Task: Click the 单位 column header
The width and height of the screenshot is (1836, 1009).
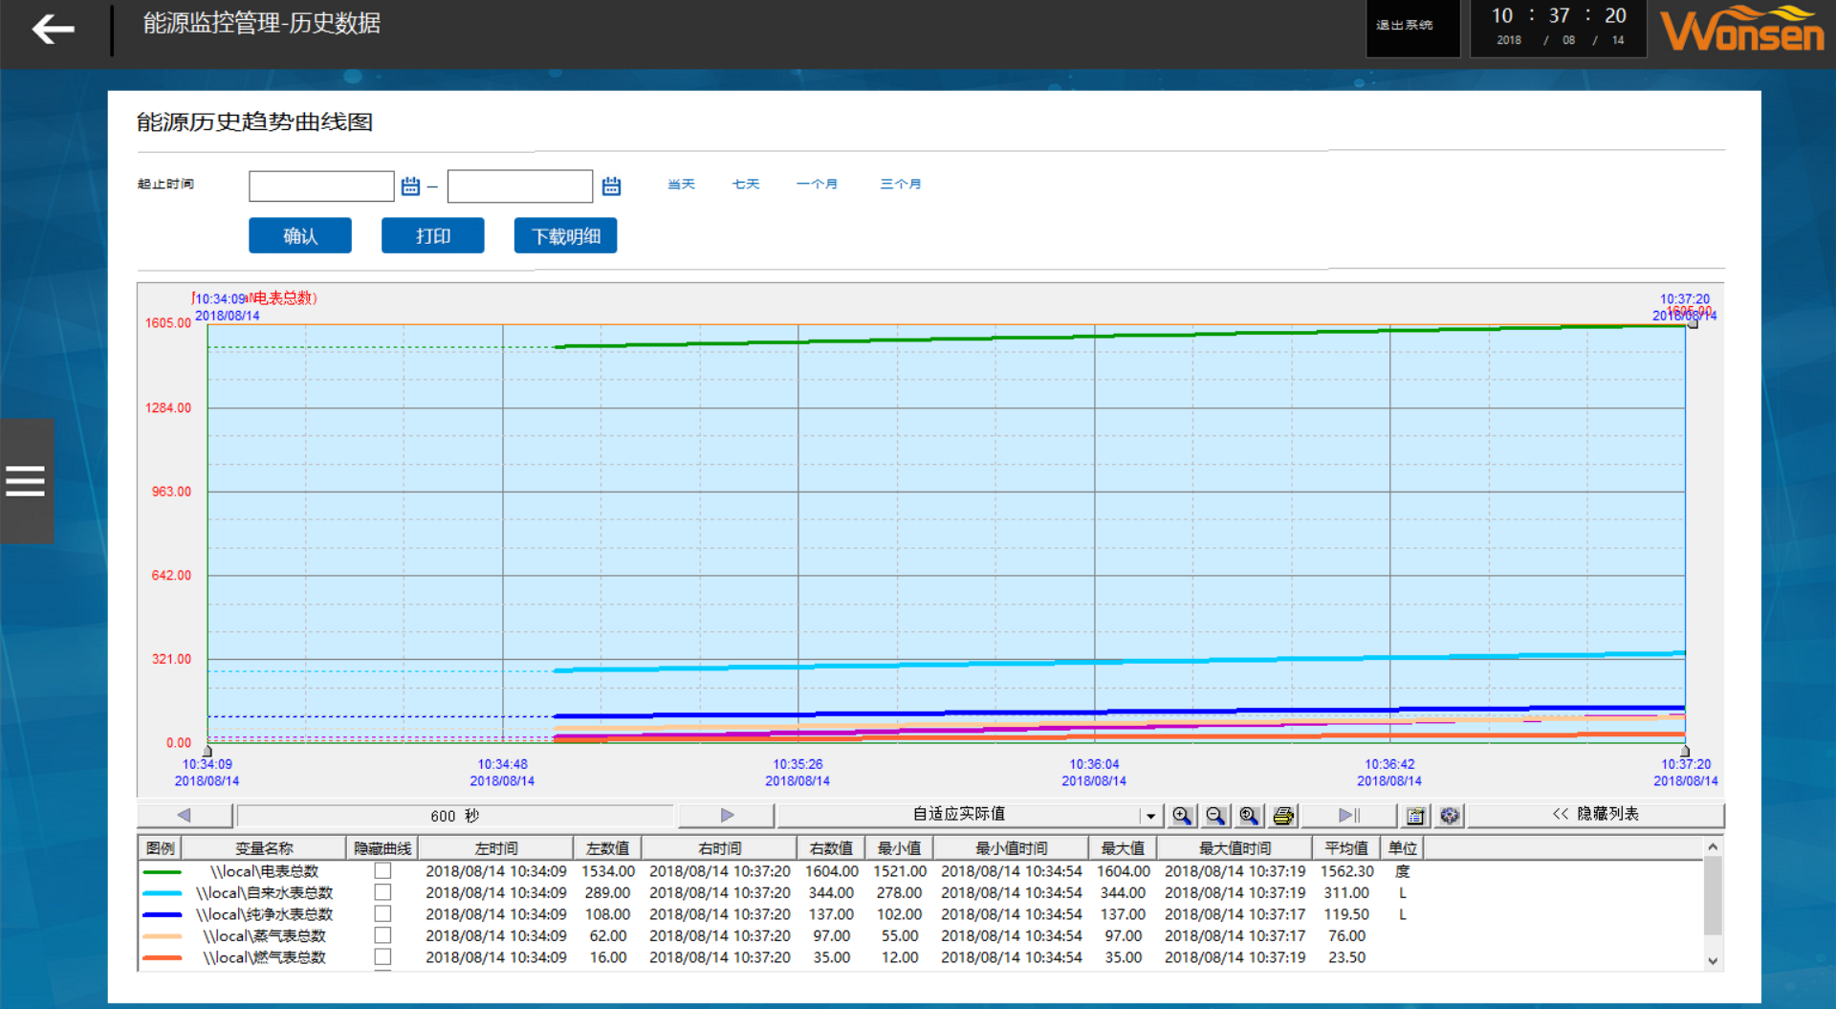Action: pyautogui.click(x=1403, y=848)
